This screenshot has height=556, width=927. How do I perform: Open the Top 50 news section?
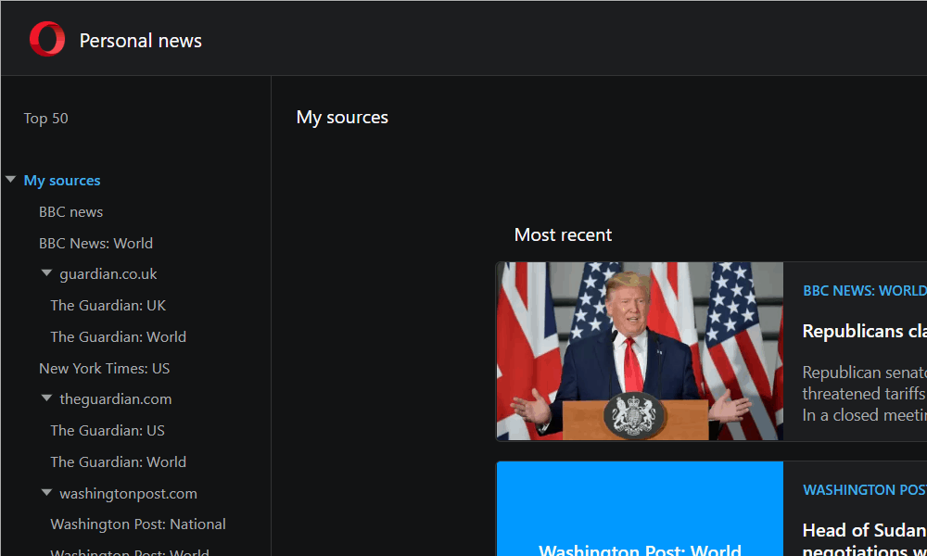coord(45,118)
